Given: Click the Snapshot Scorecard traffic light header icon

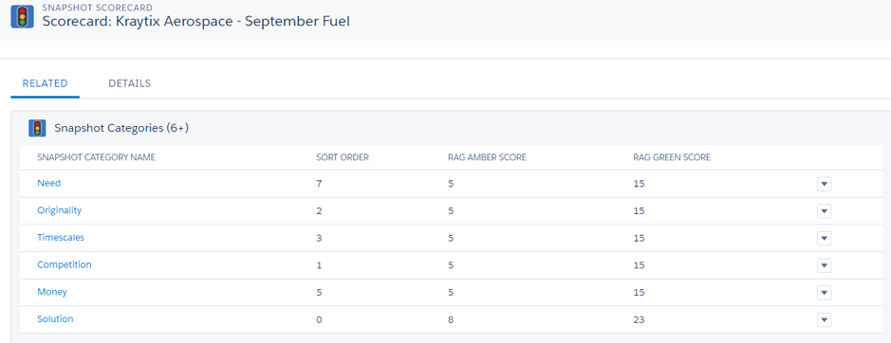Looking at the screenshot, I should (22, 16).
